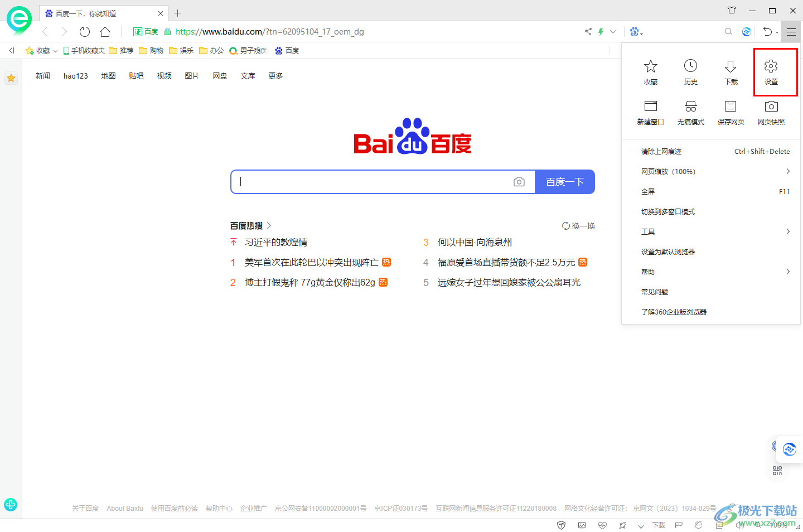Open the 设置 (Settings) gear icon
The image size is (803, 532).
771,66
